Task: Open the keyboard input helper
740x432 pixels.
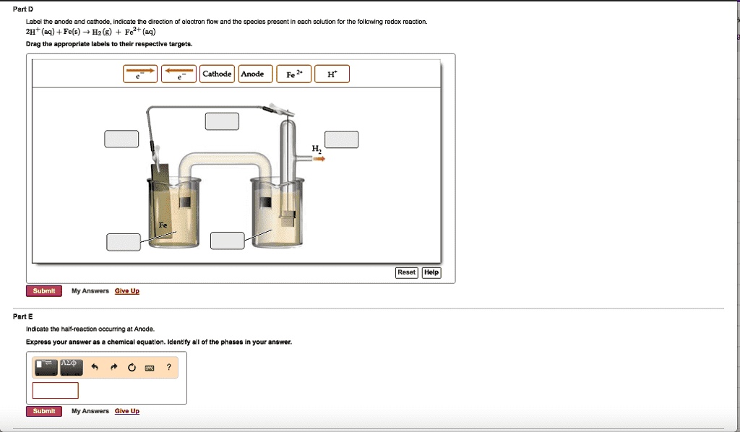Action: (148, 367)
